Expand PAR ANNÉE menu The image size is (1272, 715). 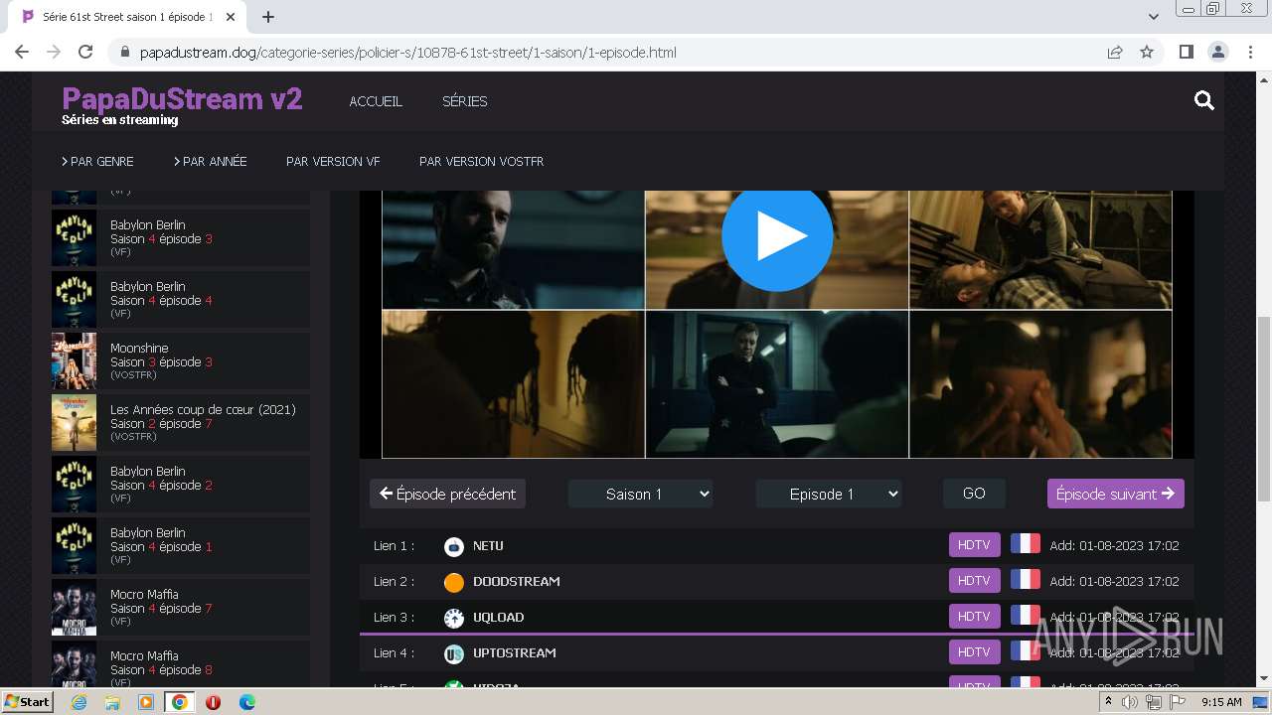[x=211, y=161]
